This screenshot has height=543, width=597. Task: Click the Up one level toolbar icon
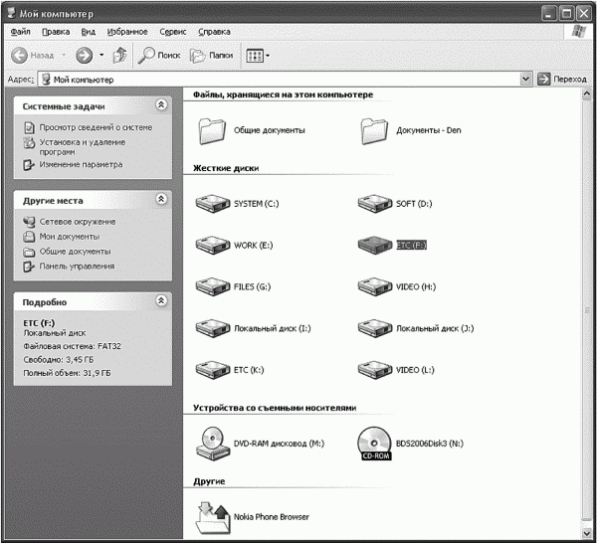coord(119,55)
